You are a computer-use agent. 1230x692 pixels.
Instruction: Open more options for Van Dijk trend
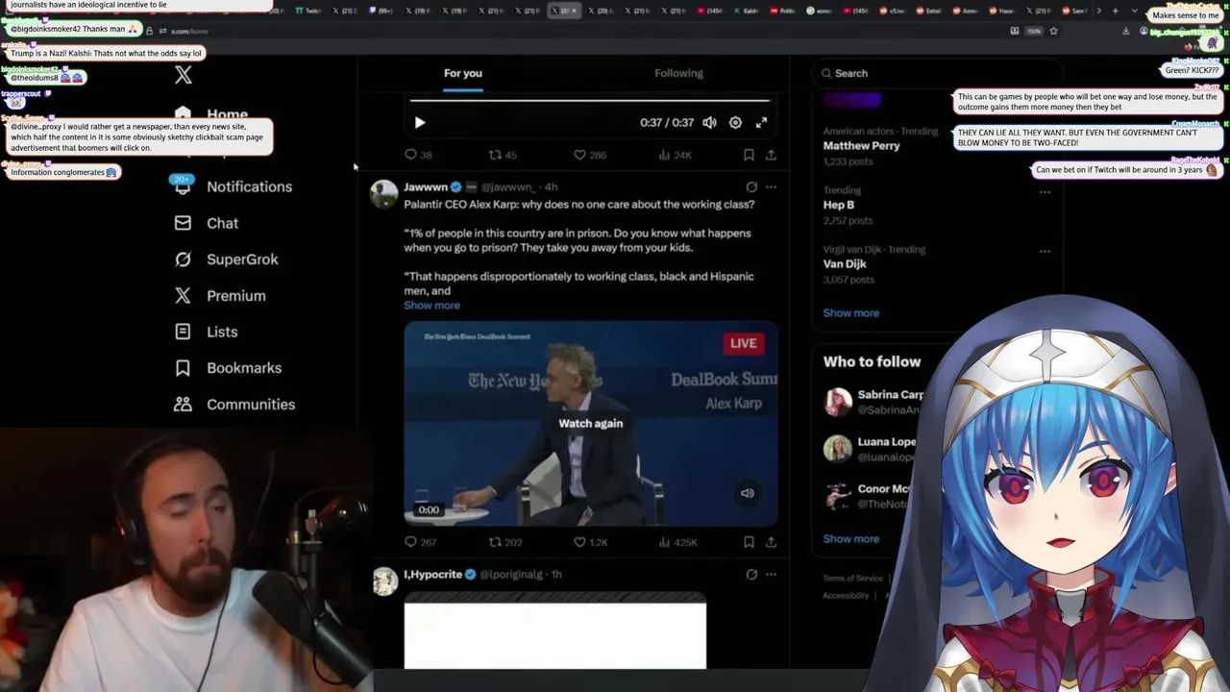point(1045,251)
